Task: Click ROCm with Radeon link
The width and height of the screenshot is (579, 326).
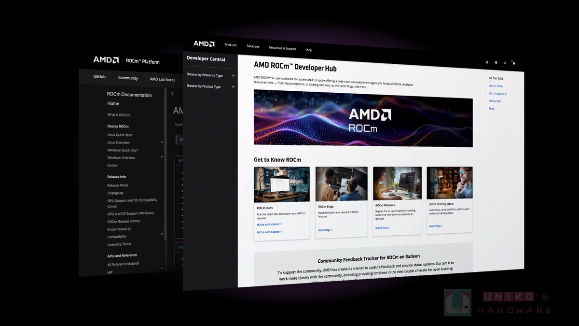Action: 269,232
